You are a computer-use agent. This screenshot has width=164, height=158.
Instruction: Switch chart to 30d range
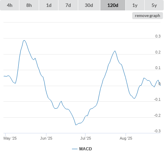[x=89, y=5]
